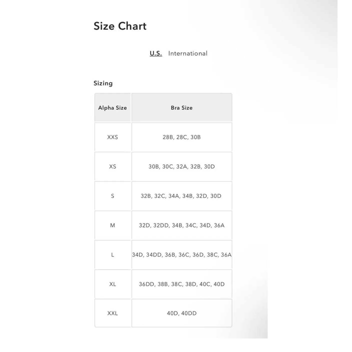Screen dimensions: 352x352
Task: Click the 28B, 28C, 30B bra sizes cell
Action: [x=182, y=137]
